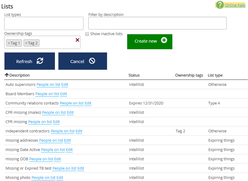Edit the Independent contractors list

79,131
